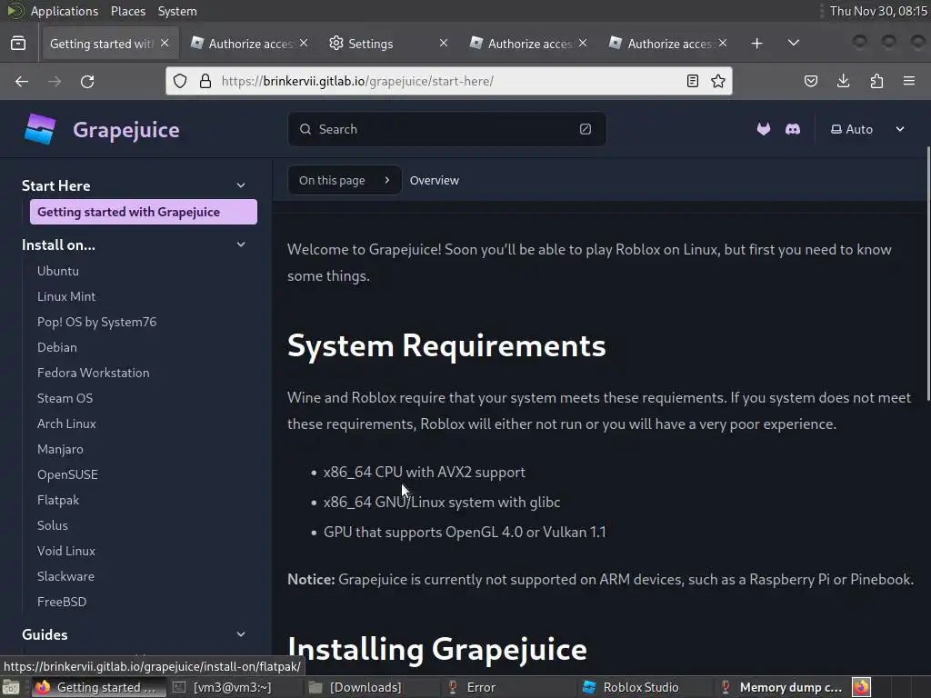Click the Overview breadcrumb
The height and width of the screenshot is (698, 931).
click(x=434, y=180)
